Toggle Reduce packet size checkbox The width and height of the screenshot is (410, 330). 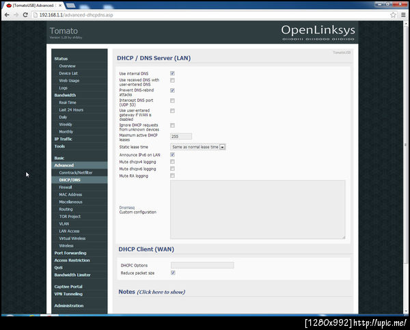pyautogui.click(x=173, y=273)
